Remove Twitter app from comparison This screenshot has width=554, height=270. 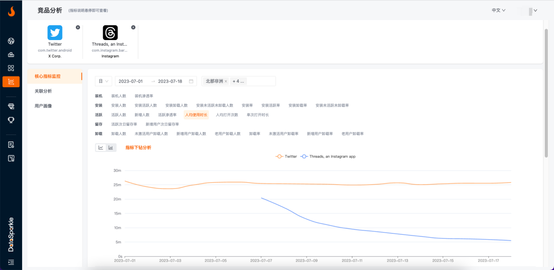point(78,27)
